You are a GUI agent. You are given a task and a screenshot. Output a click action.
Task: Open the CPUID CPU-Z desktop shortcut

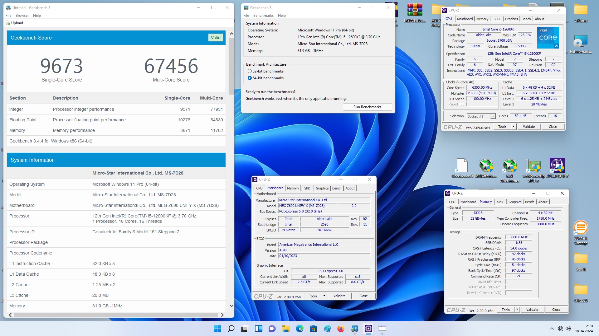(557, 168)
